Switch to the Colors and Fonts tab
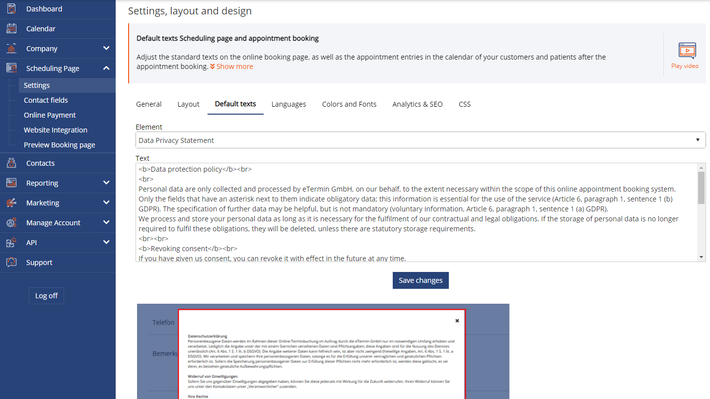The height and width of the screenshot is (399, 710). point(349,104)
